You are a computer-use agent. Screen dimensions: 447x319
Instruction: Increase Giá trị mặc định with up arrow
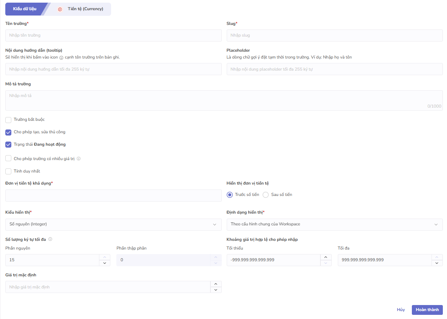216,284
